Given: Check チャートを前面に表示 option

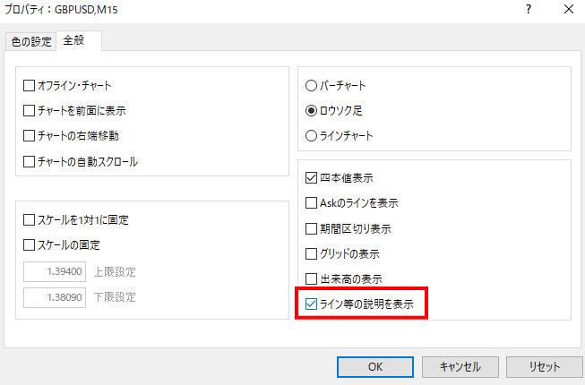Looking at the screenshot, I should point(30,111).
